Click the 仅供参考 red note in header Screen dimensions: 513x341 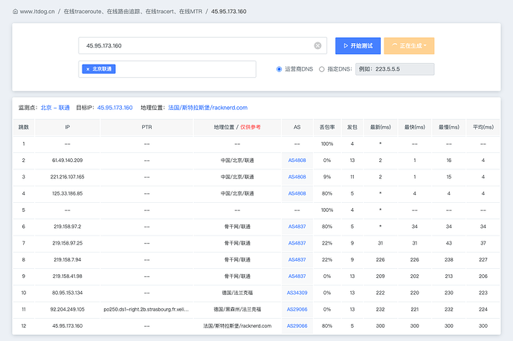(251, 127)
